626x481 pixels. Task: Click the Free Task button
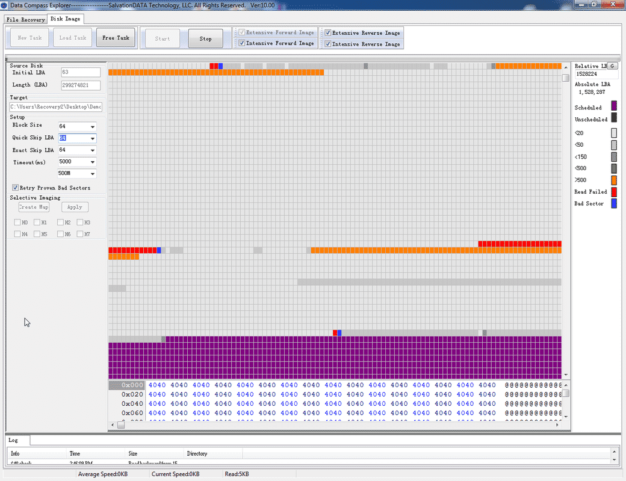116,38
